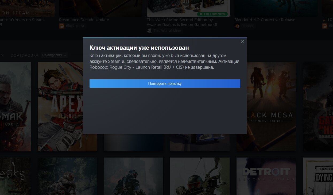Collapse the section via chevron left of СОРТИРОВКА

pos(3,55)
